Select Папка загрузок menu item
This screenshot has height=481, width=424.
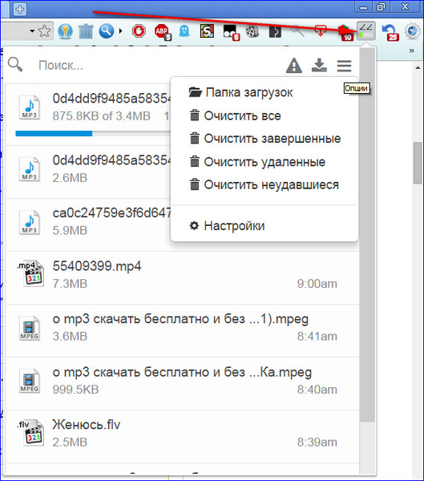(x=240, y=92)
